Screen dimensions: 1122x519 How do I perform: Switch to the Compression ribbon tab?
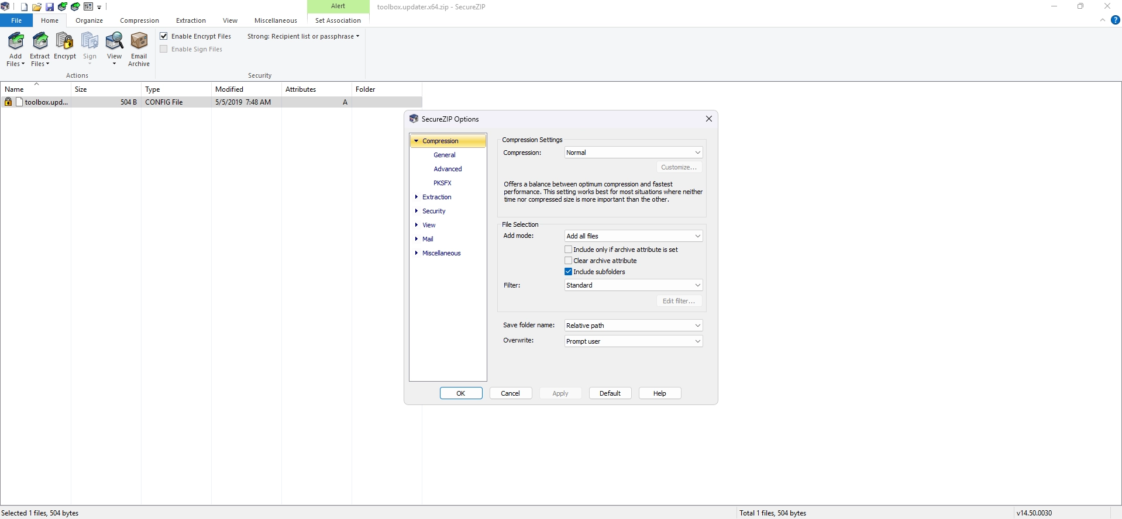(139, 20)
